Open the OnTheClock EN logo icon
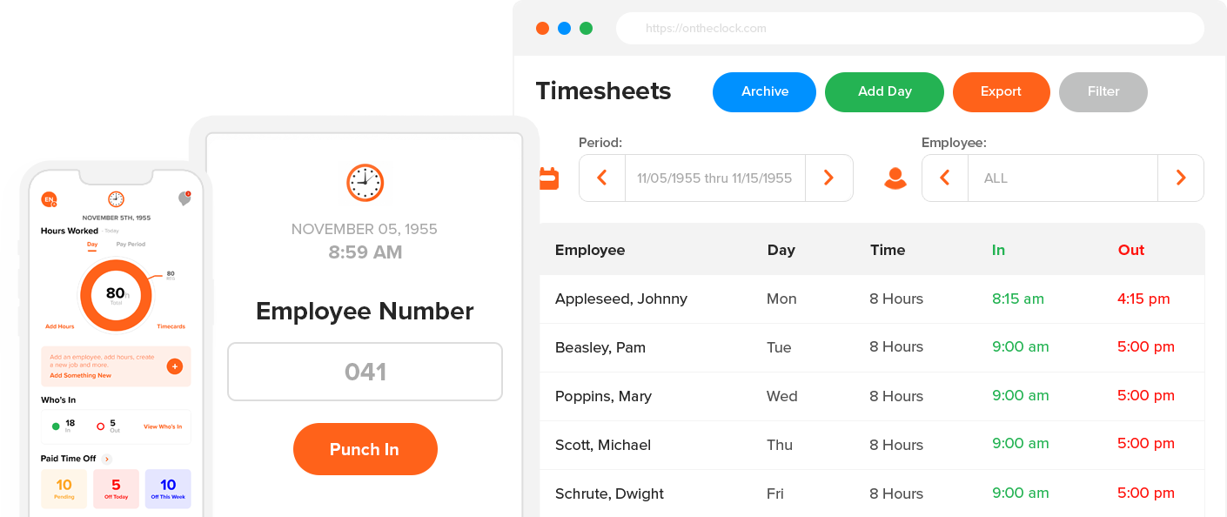This screenshot has width=1227, height=517. click(48, 198)
